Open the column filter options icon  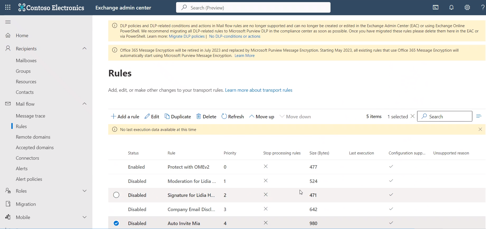[479, 116]
